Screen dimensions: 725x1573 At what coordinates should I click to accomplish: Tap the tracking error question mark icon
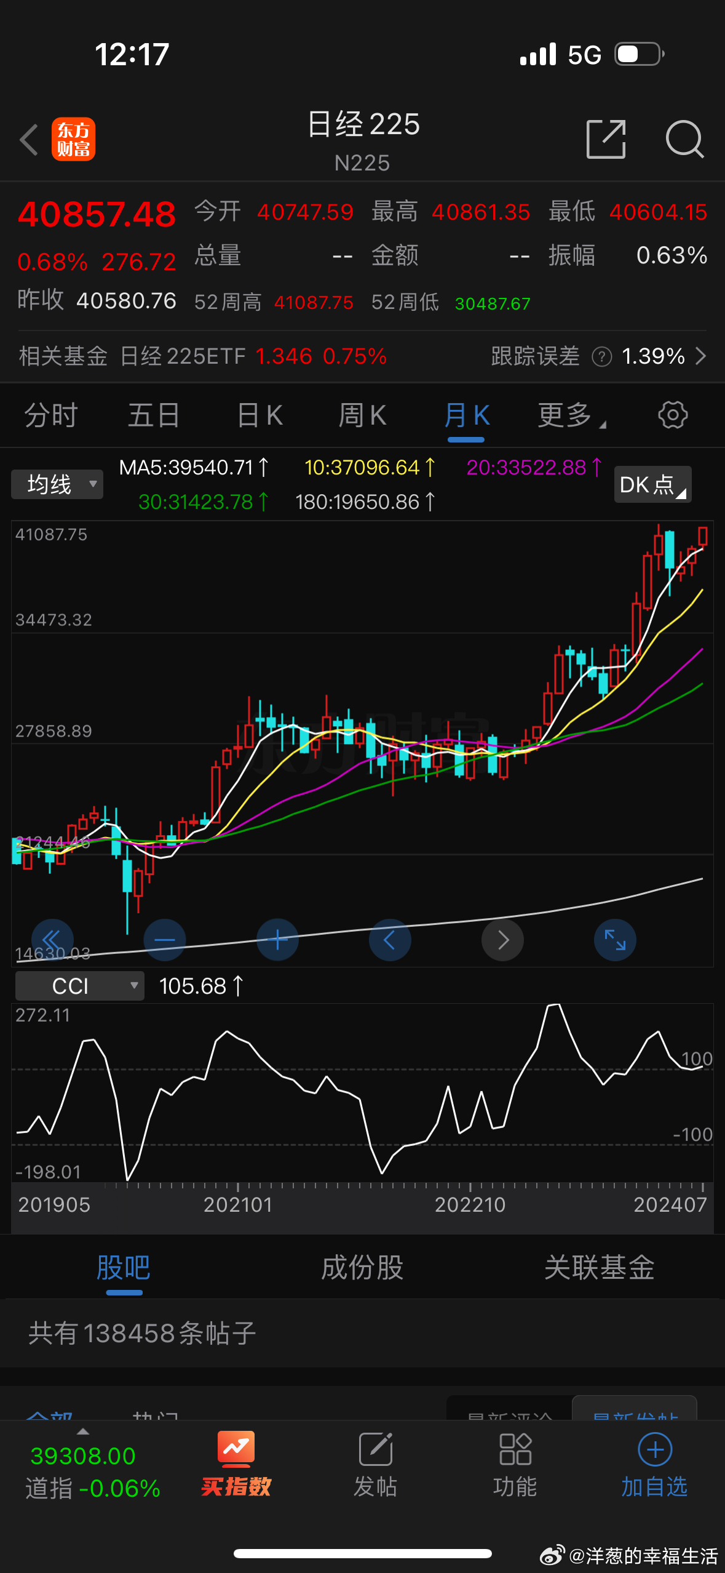coord(601,356)
